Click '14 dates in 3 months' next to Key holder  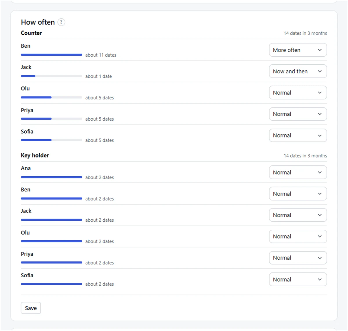point(305,156)
